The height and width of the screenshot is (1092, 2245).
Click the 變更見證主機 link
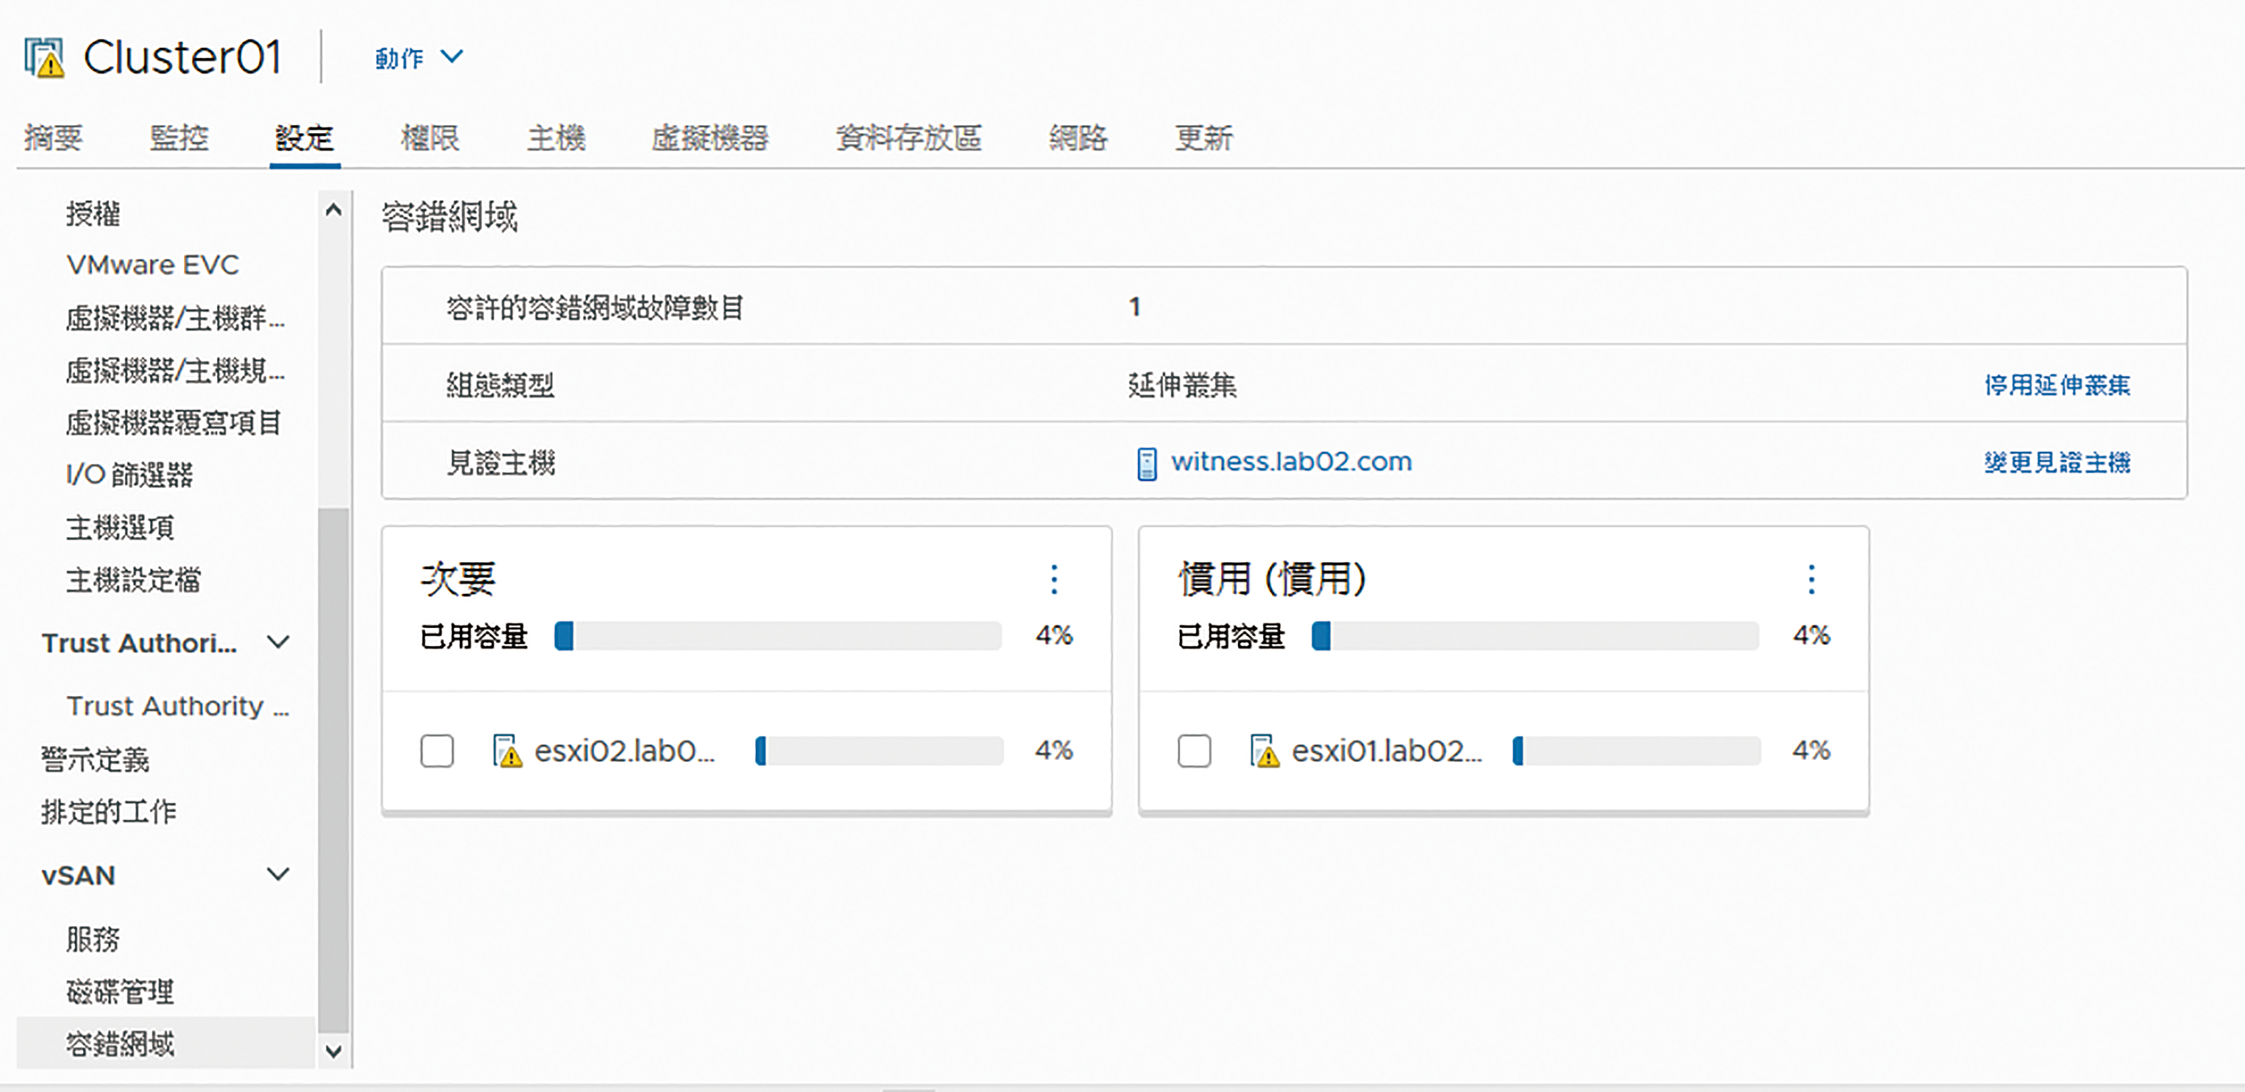[x=2058, y=463]
